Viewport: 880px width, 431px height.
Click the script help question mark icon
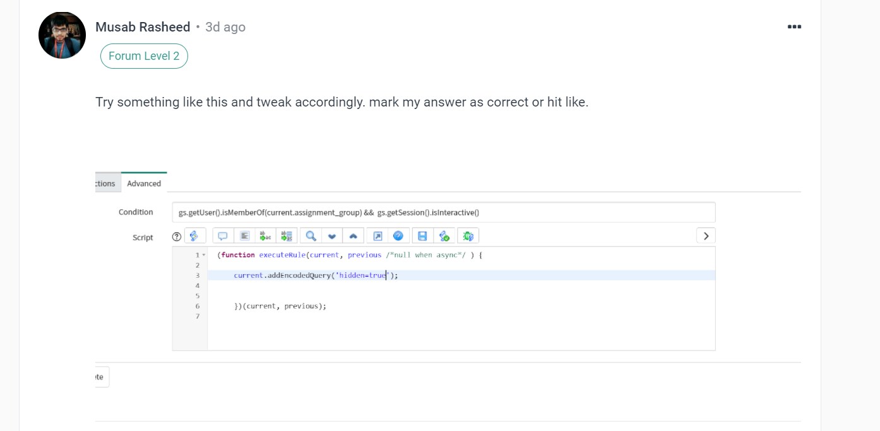177,236
